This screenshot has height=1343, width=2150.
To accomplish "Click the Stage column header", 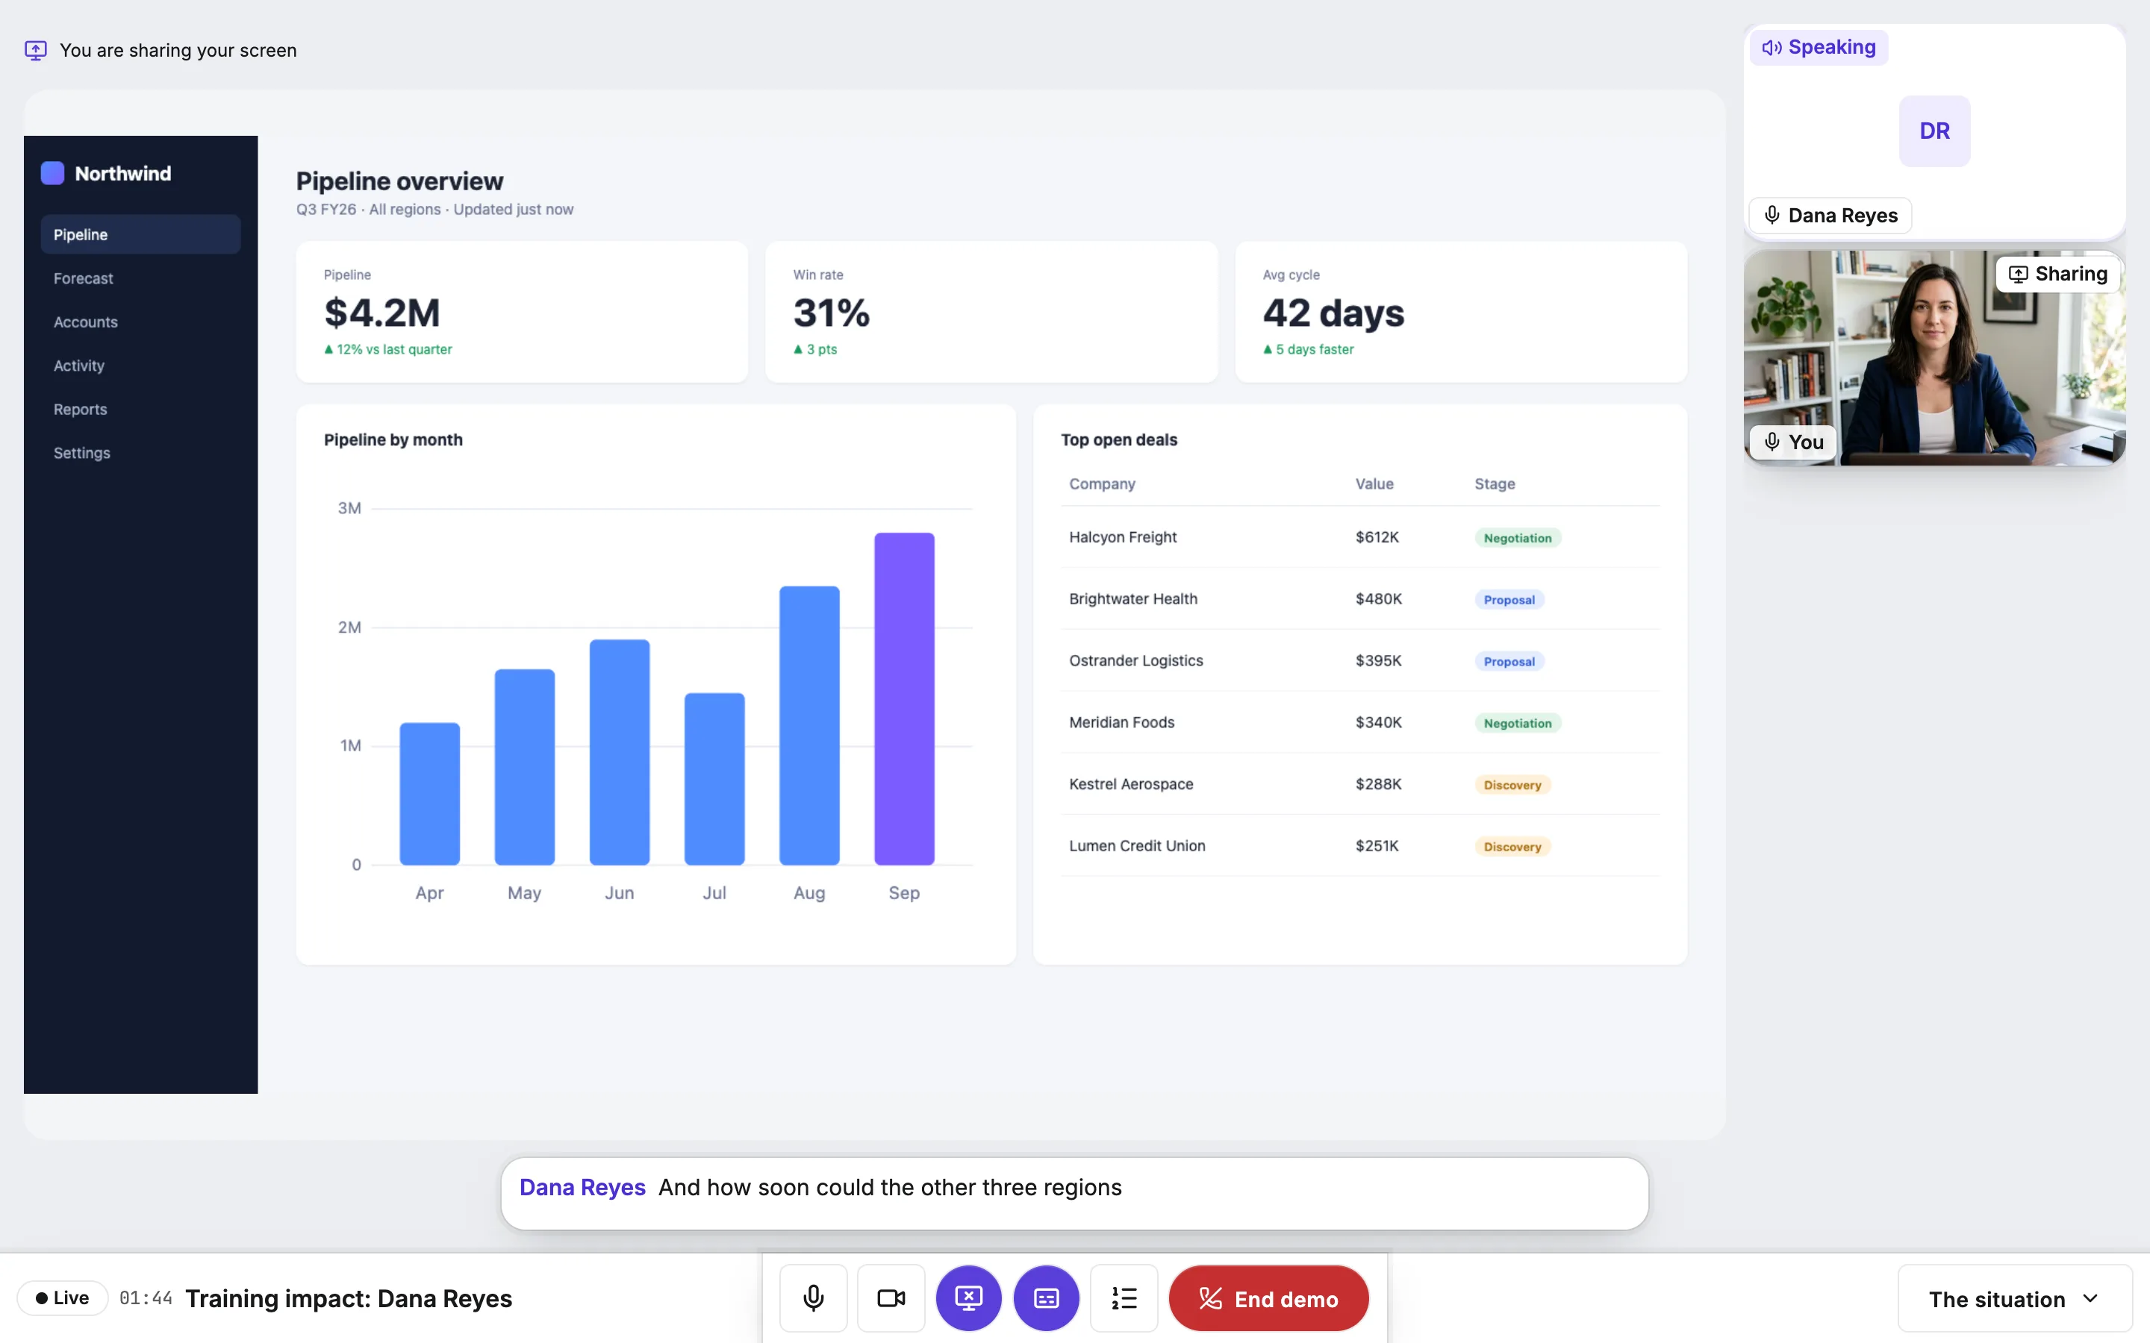I will click(1495, 483).
